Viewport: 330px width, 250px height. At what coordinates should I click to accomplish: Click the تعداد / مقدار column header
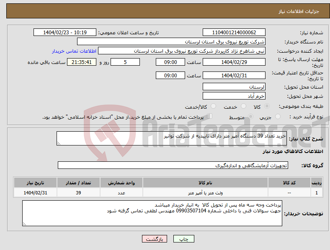78,183
